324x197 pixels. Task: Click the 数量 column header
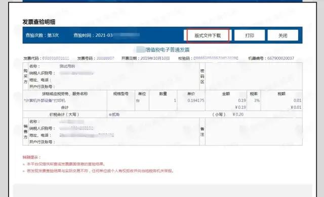[163, 94]
